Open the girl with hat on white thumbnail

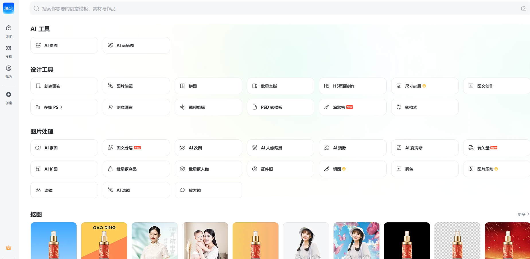pos(306,241)
